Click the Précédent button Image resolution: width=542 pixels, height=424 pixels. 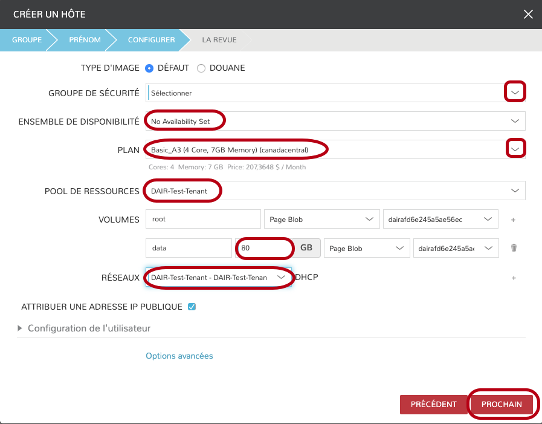click(432, 405)
